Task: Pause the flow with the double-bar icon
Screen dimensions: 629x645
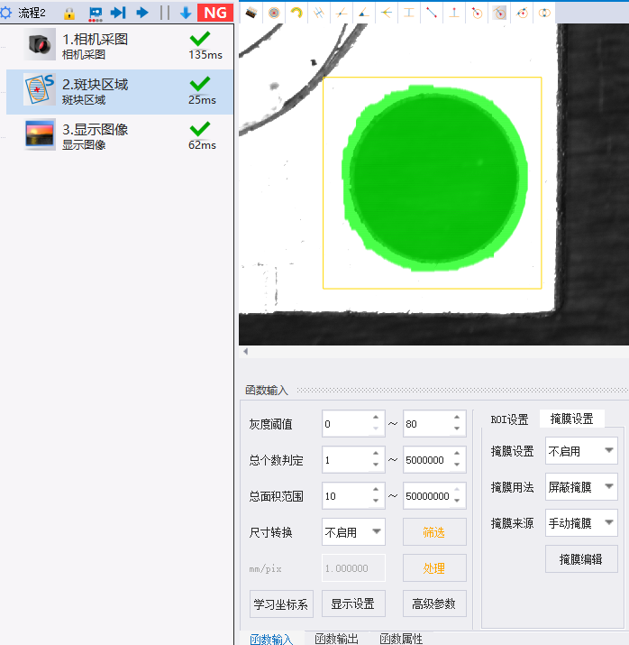Action: (x=165, y=13)
